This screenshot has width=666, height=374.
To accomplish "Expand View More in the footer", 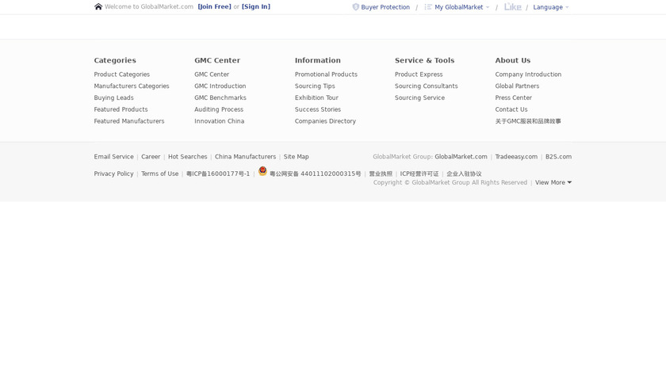I will [x=553, y=182].
